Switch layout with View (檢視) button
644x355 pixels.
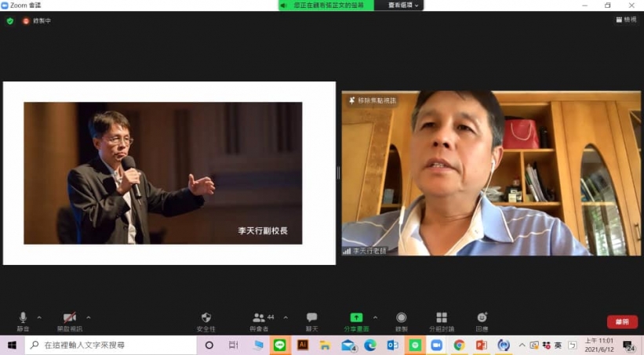point(626,20)
